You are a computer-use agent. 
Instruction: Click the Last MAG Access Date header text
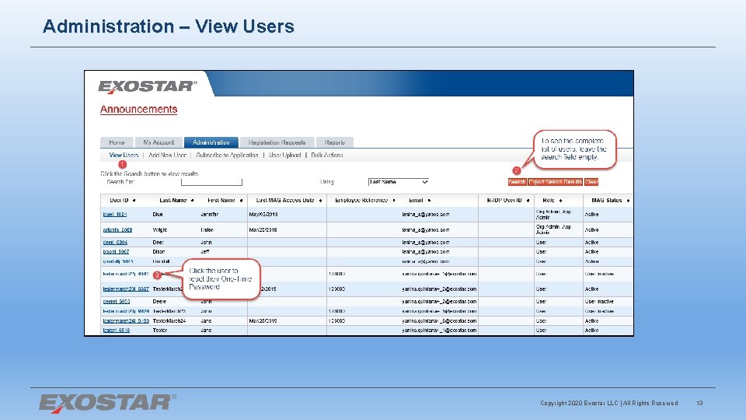point(285,201)
